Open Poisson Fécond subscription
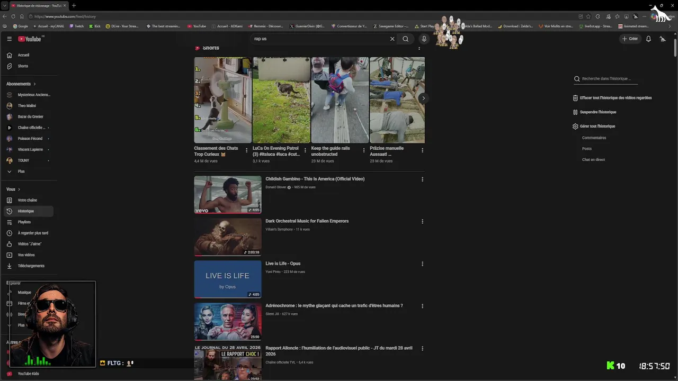 pos(30,139)
